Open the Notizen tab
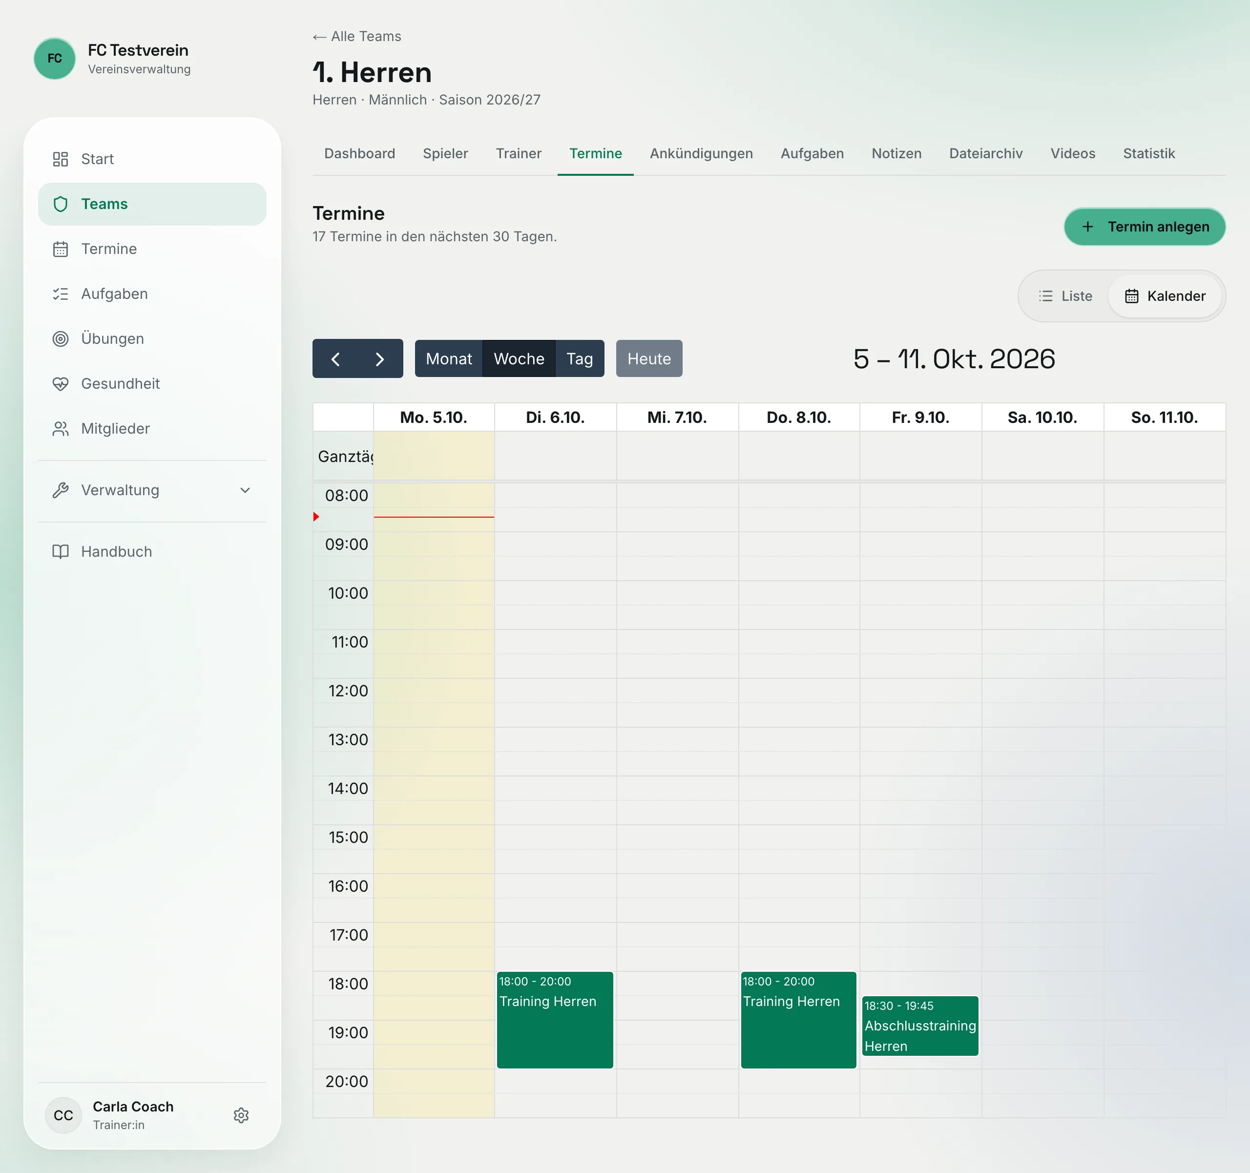This screenshot has height=1173, width=1250. point(896,153)
